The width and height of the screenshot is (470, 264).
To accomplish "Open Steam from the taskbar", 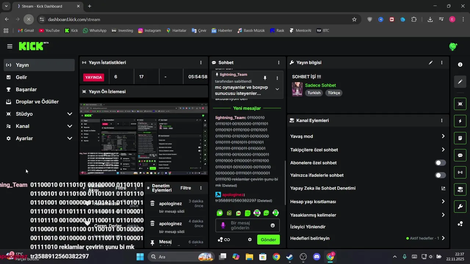I will coord(290,257).
